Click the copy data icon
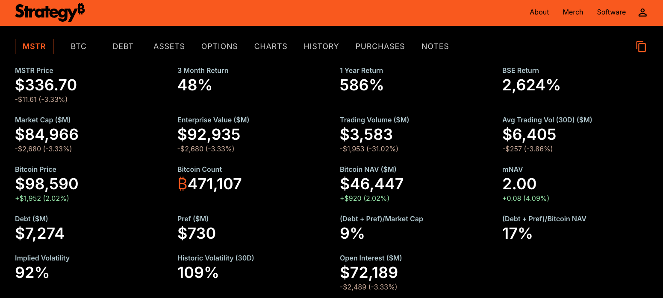The height and width of the screenshot is (298, 663). [641, 46]
